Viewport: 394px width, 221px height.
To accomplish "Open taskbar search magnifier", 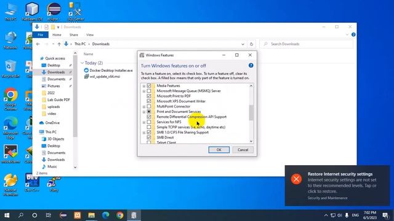I will 21,215.
